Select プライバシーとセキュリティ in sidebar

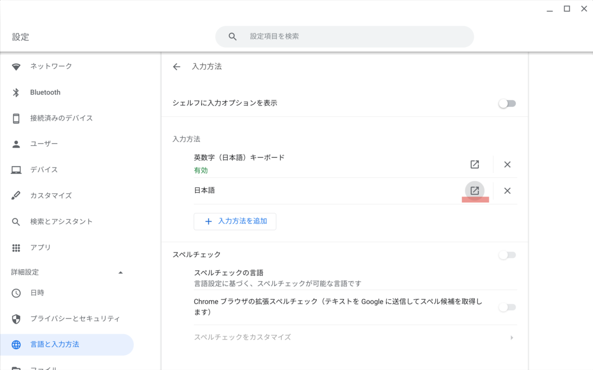[x=75, y=319]
